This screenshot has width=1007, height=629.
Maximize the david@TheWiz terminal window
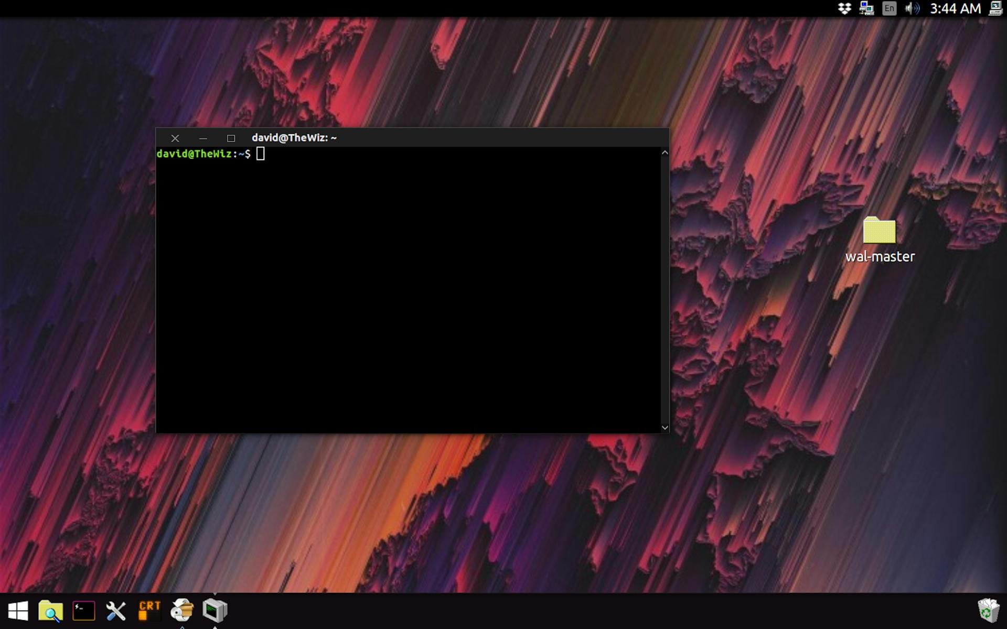(x=231, y=138)
